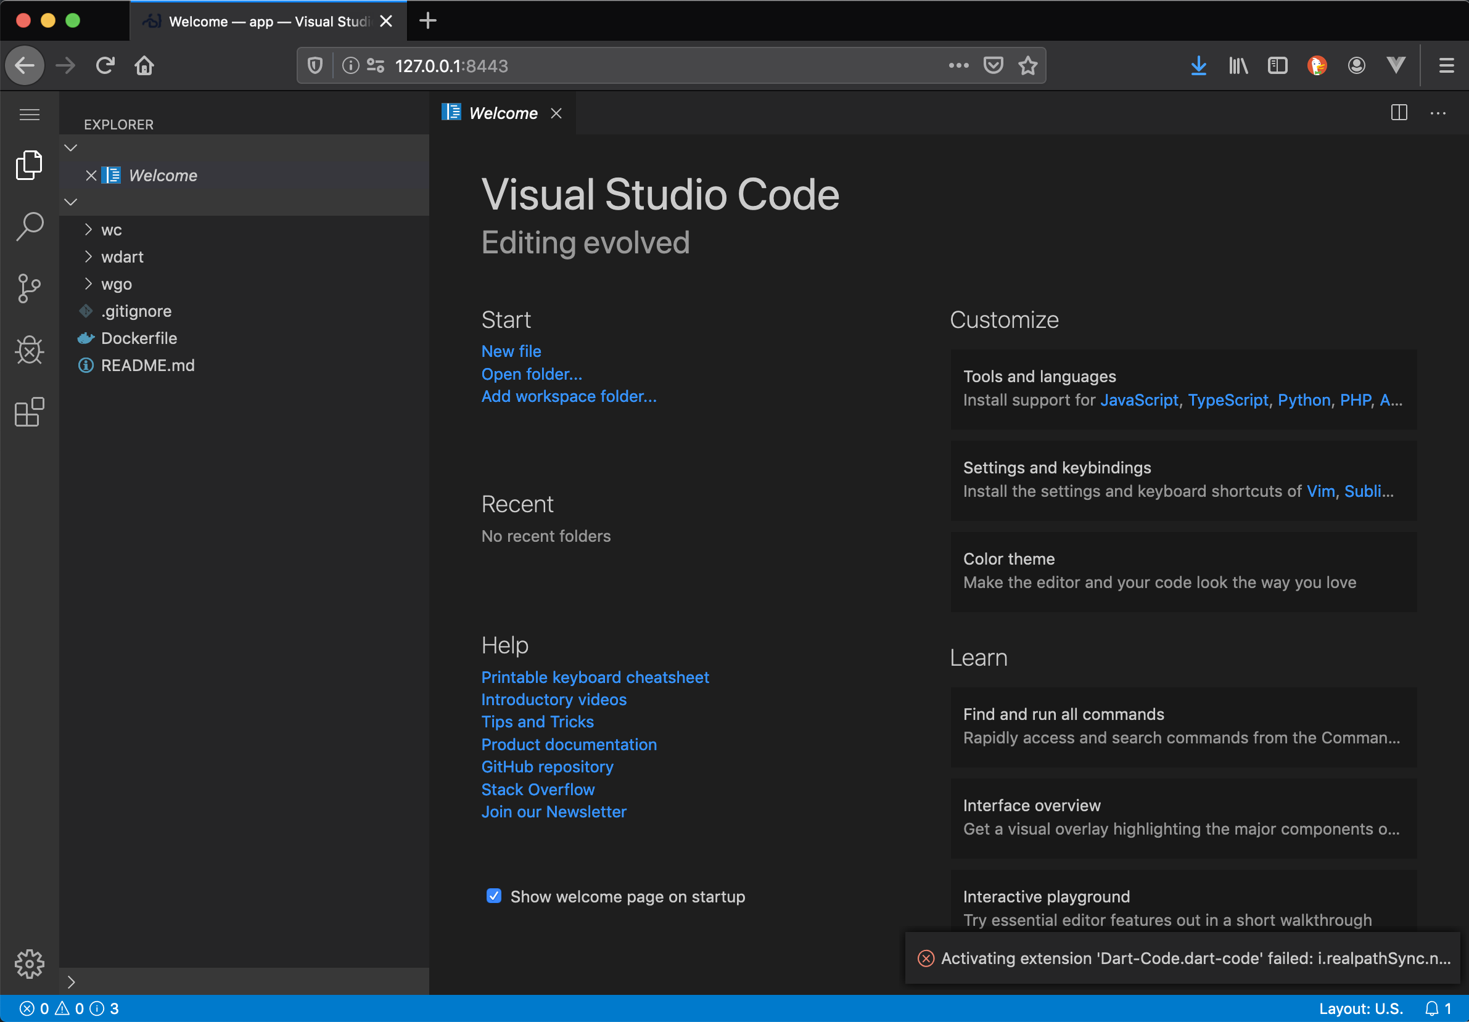The height and width of the screenshot is (1022, 1469).
Task: Click the Vue devtools extension icon
Action: [x=1396, y=65]
